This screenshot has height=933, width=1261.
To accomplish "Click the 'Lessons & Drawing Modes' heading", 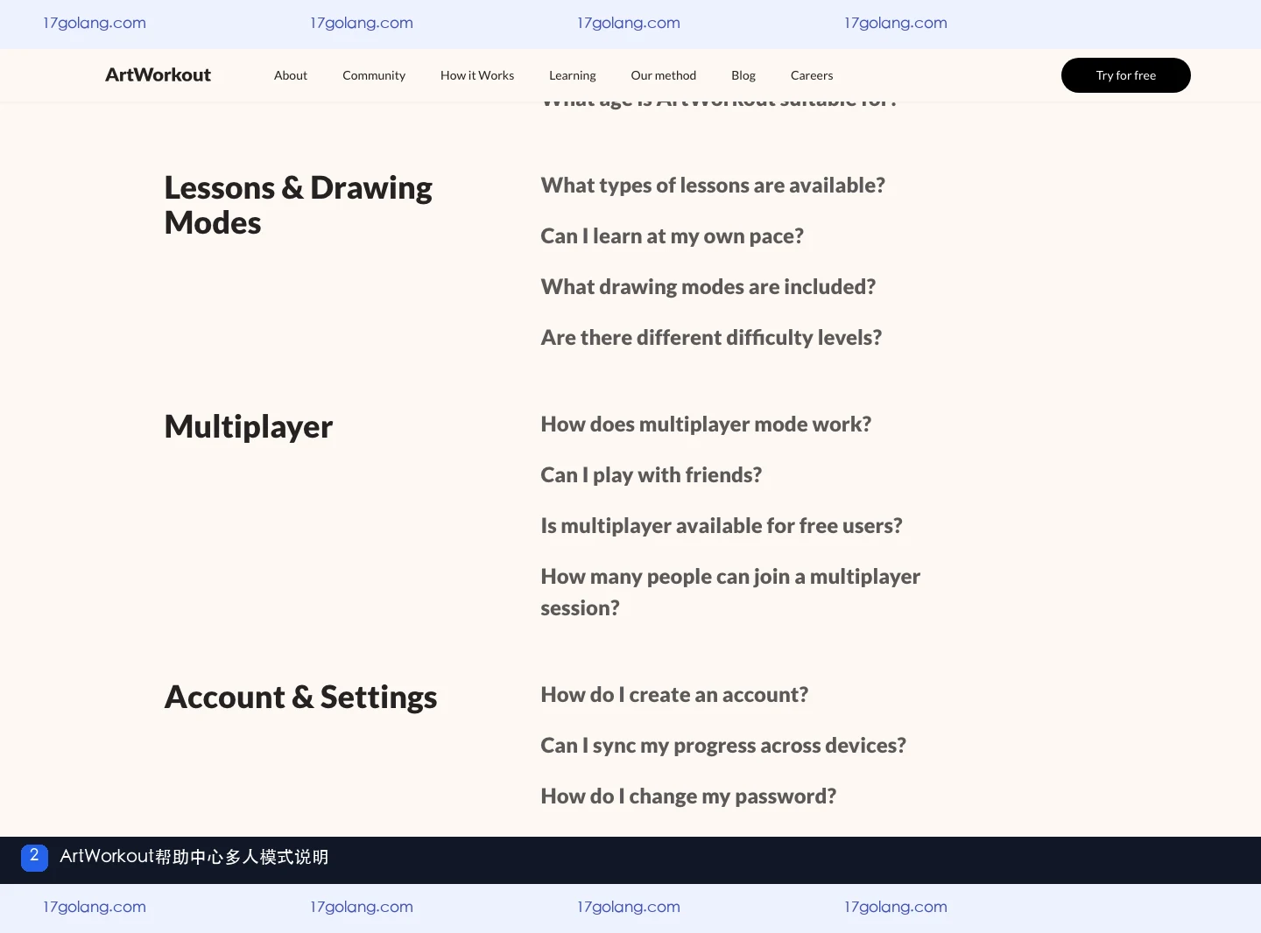I will (299, 206).
